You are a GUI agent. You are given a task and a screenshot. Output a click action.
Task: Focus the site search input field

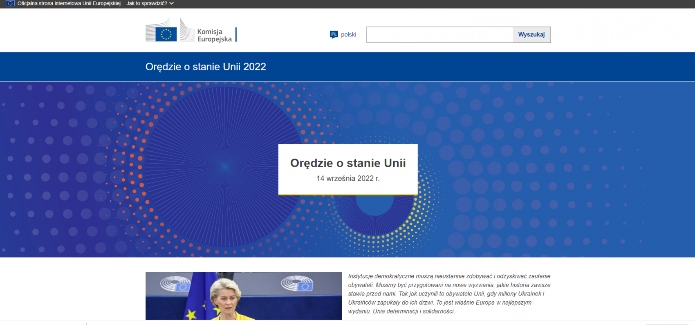[439, 35]
